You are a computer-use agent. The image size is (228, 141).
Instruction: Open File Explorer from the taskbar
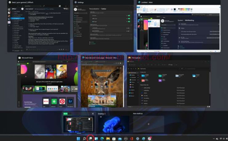click(108, 139)
